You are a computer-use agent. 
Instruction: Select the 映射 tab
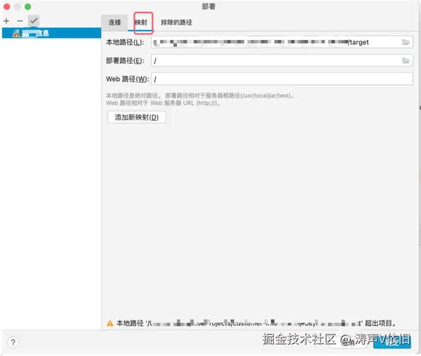142,22
